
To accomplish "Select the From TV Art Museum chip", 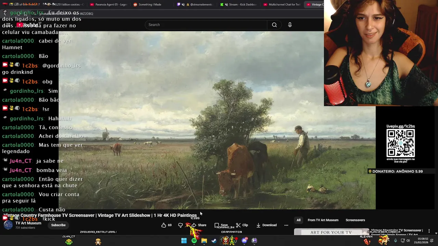I will pos(323,220).
